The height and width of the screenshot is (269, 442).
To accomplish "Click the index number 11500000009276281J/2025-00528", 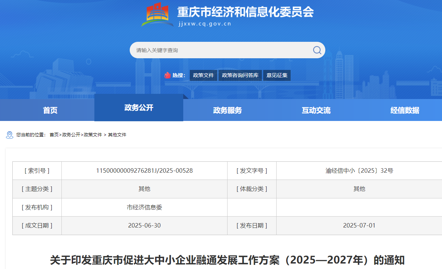I will (144, 171).
